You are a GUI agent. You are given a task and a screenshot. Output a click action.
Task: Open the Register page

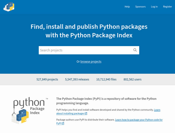coord(167,7)
